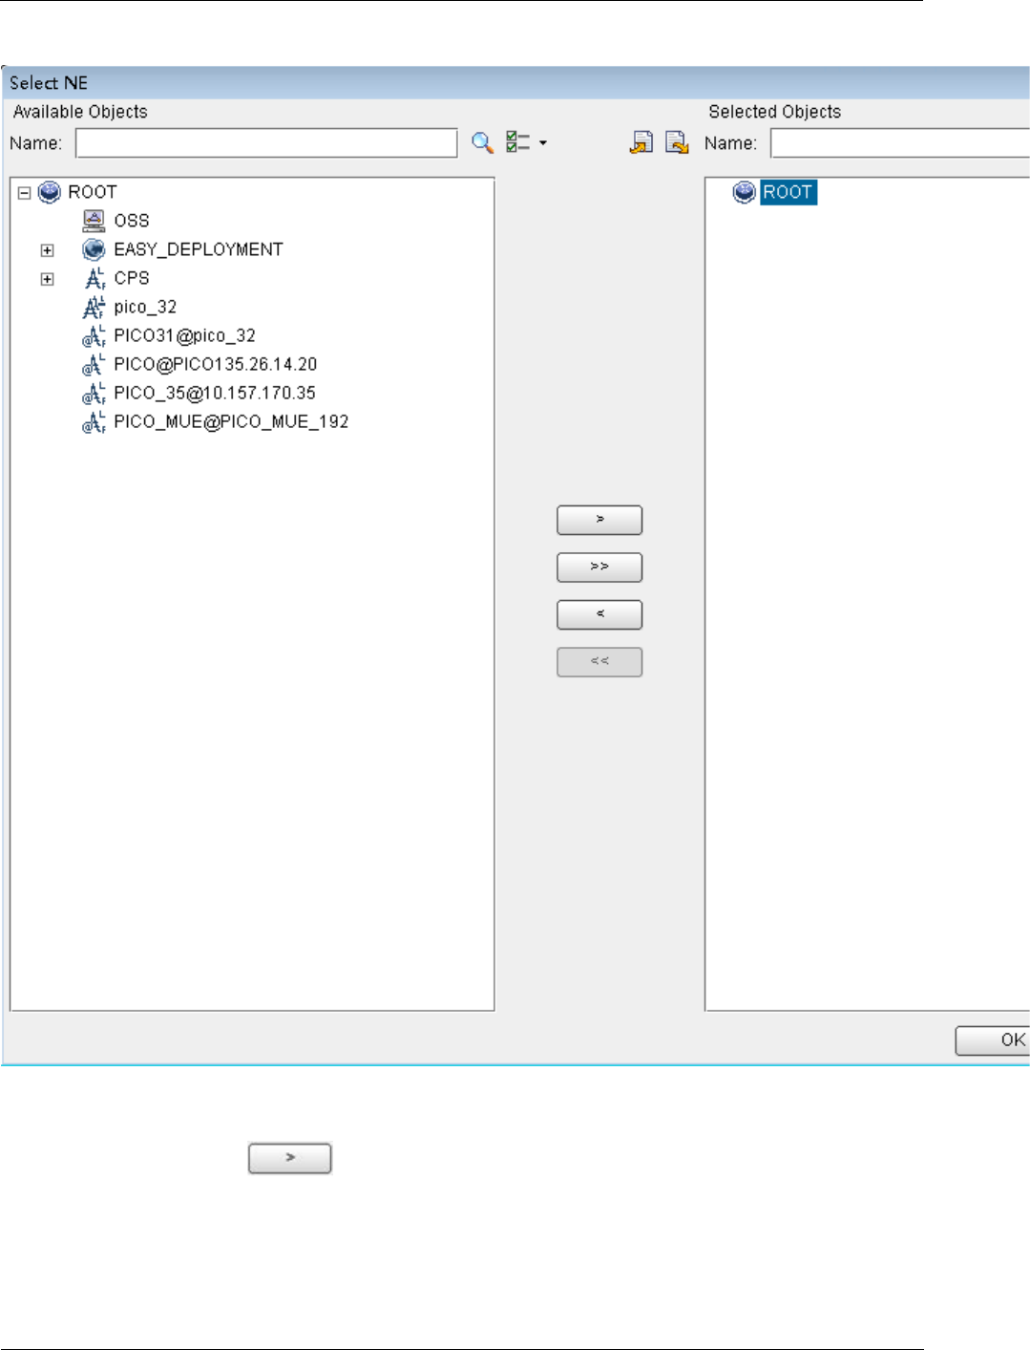
Task: Select the CPS tree item
Action: tap(132, 278)
